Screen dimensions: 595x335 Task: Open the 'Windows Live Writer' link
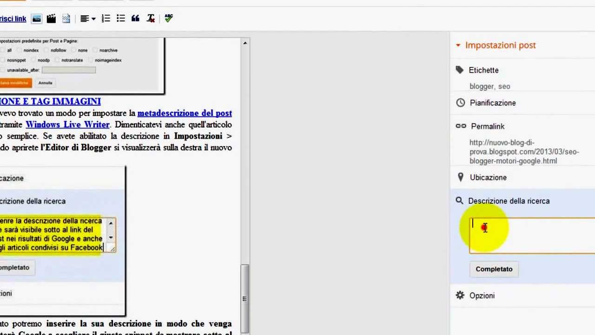click(x=67, y=125)
